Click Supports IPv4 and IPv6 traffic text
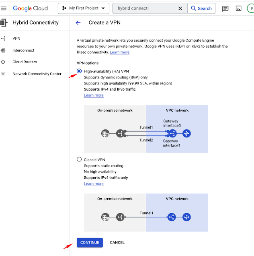This screenshot has height=256, width=254. (110, 89)
